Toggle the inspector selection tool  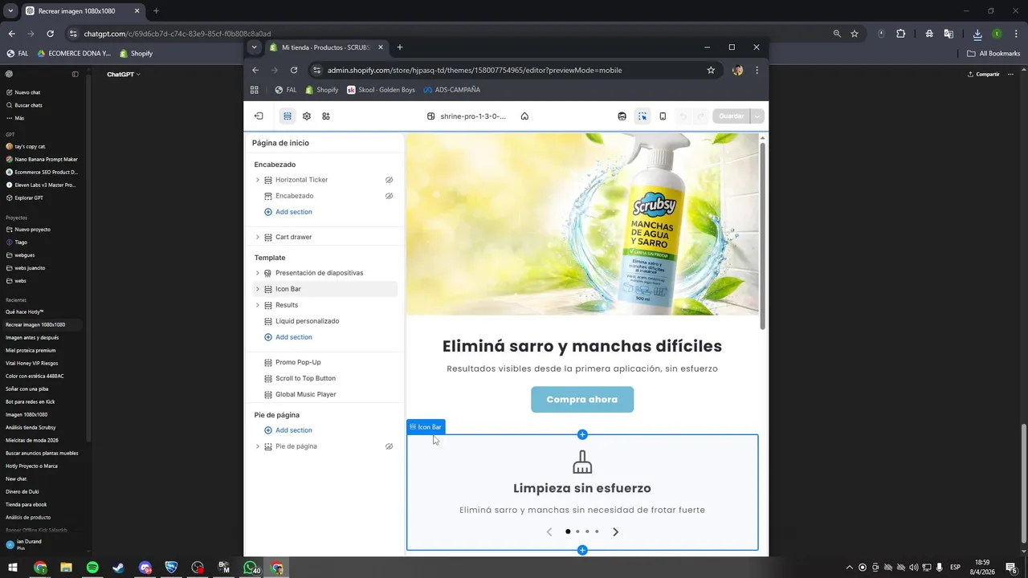coord(642,116)
